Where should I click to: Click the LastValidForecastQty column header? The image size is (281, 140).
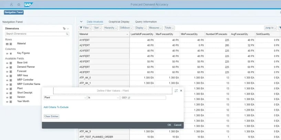(x=142, y=34)
